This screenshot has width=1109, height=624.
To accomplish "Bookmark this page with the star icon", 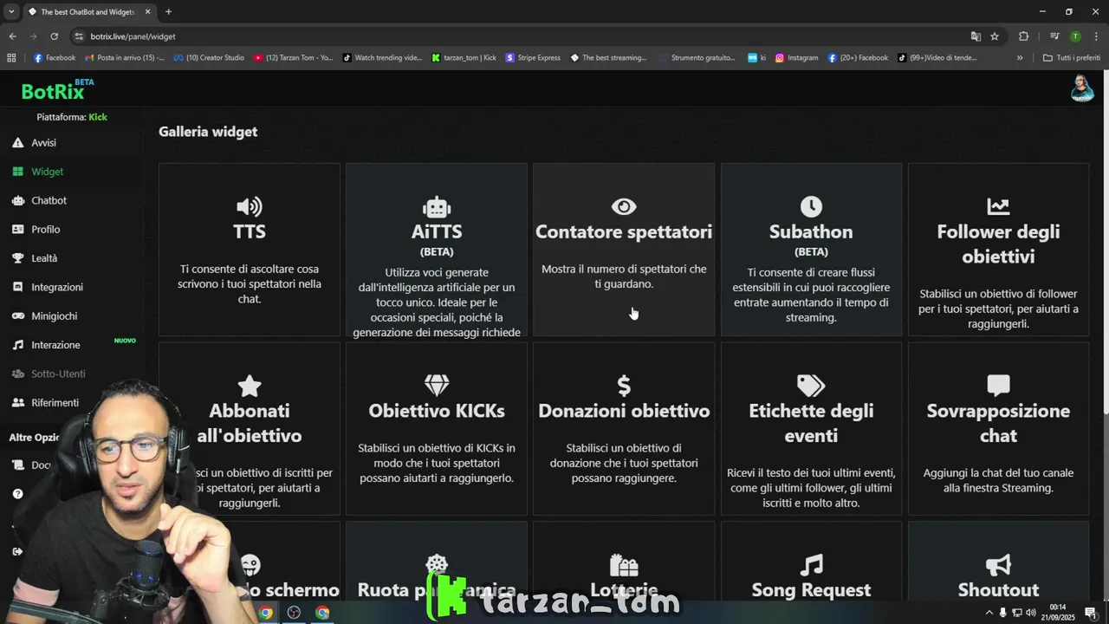I will [x=995, y=36].
